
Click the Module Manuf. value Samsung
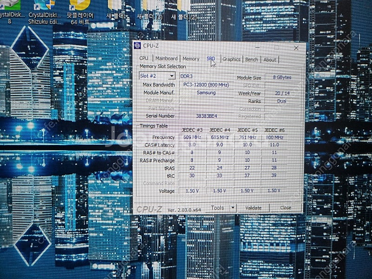pos(206,93)
